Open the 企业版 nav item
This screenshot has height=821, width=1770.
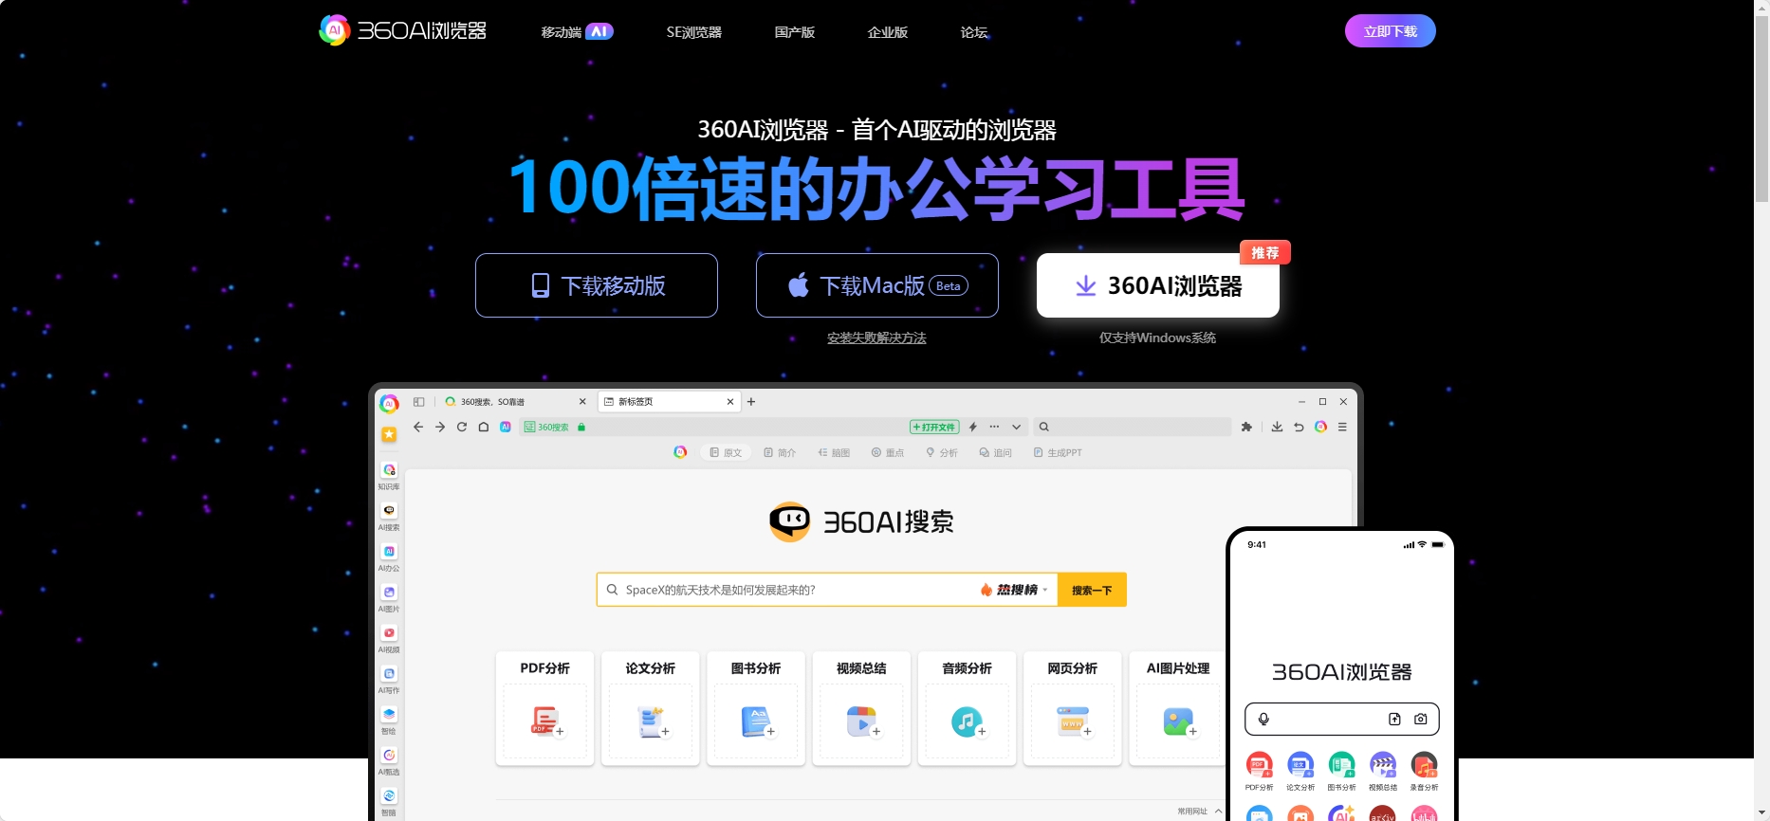tap(887, 32)
